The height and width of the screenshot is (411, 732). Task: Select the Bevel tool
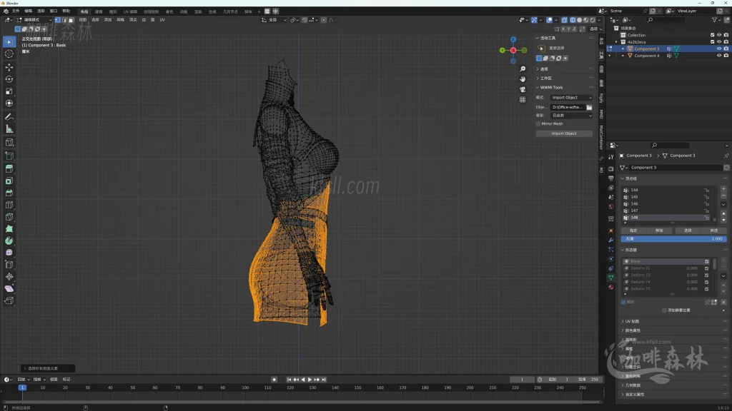coord(9,193)
